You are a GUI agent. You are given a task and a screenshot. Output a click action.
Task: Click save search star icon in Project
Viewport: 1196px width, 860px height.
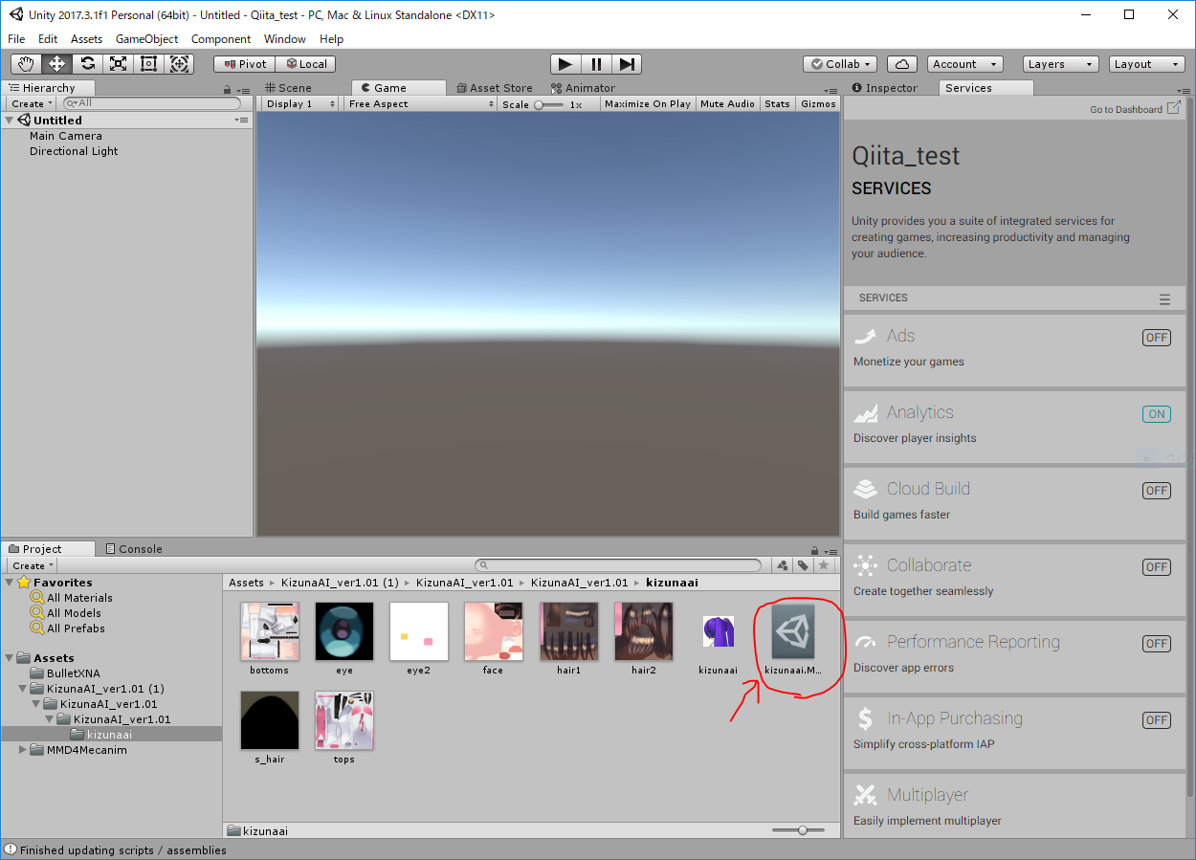pyautogui.click(x=823, y=565)
